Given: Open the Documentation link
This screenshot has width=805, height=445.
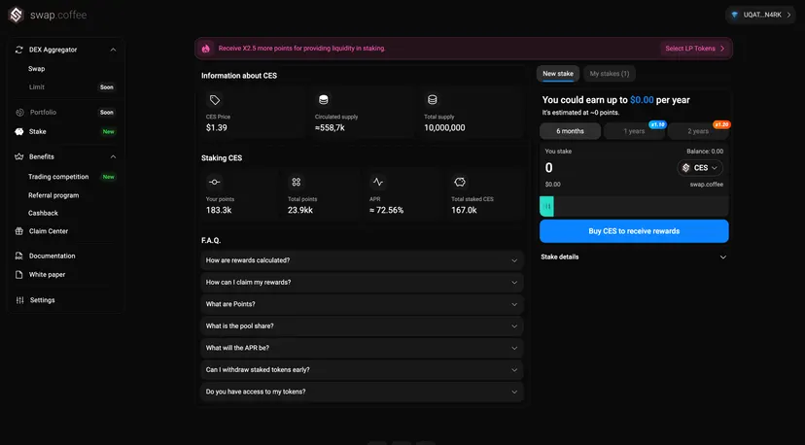Looking at the screenshot, I should coord(52,257).
